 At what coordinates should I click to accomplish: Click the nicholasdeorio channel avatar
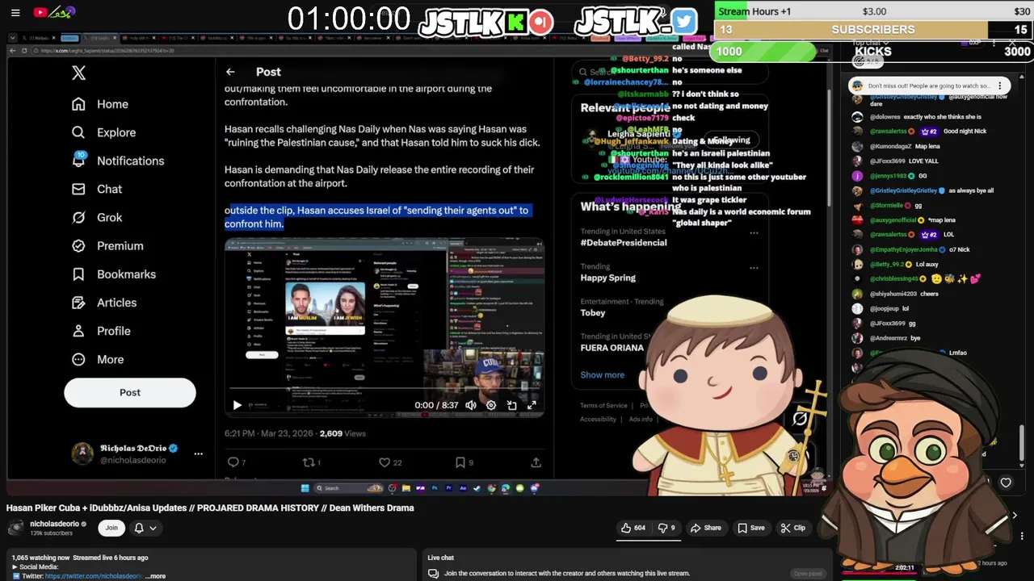15,528
